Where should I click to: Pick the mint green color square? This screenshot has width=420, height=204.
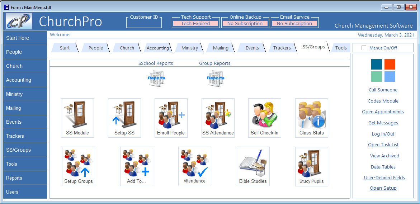(376, 77)
